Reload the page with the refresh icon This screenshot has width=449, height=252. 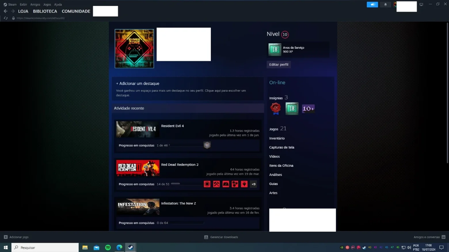[x=5, y=18]
